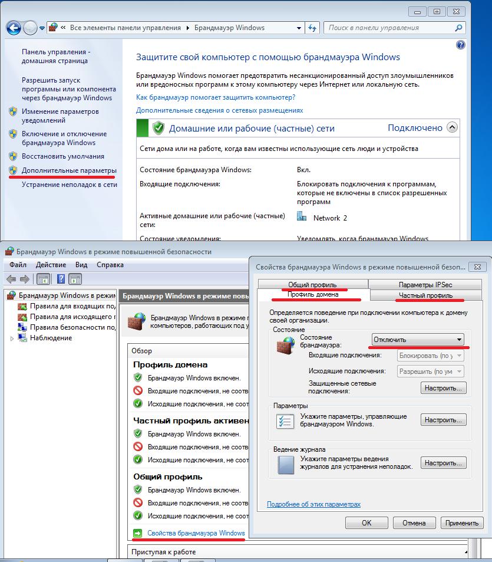Click green check icon for outgoing under 'Общий профиль'
The height and width of the screenshot is (562, 492).
tap(138, 515)
